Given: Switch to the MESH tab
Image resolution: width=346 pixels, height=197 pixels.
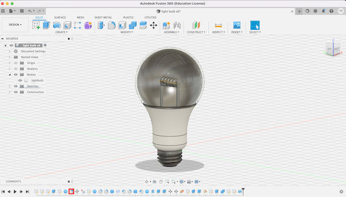Looking at the screenshot, I should (81, 17).
